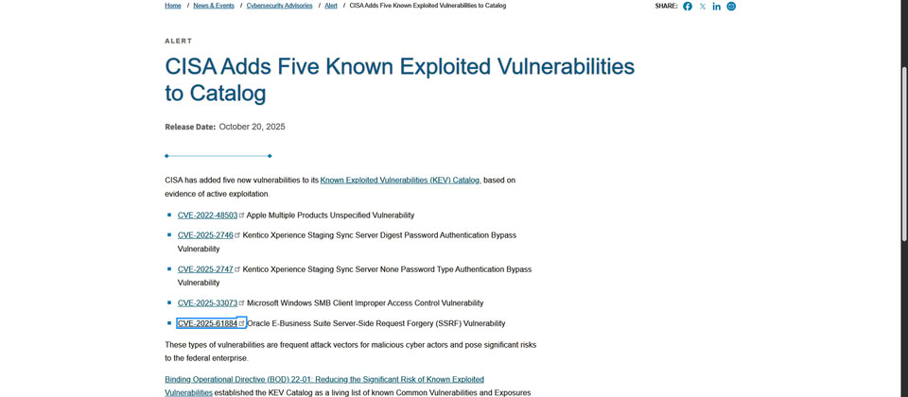Click the LinkedIn share icon
Image resolution: width=908 pixels, height=397 pixels.
tap(717, 6)
